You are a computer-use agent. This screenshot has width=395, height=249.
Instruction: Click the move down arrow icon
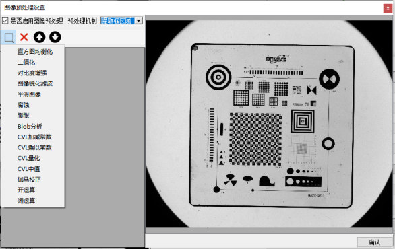point(55,37)
